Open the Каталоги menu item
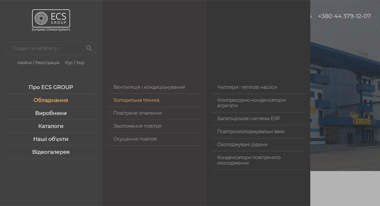Viewport: 380px width, 206px height. pyautogui.click(x=51, y=126)
